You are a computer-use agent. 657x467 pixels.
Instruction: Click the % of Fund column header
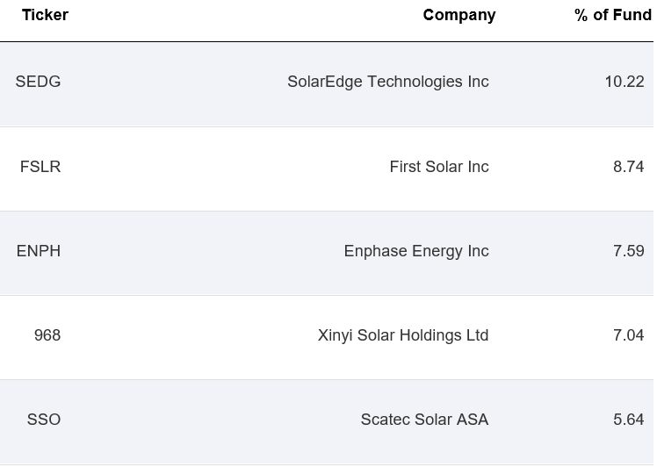coord(612,15)
